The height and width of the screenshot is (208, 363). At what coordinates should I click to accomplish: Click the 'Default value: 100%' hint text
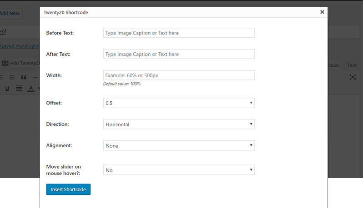pyautogui.click(x=122, y=84)
